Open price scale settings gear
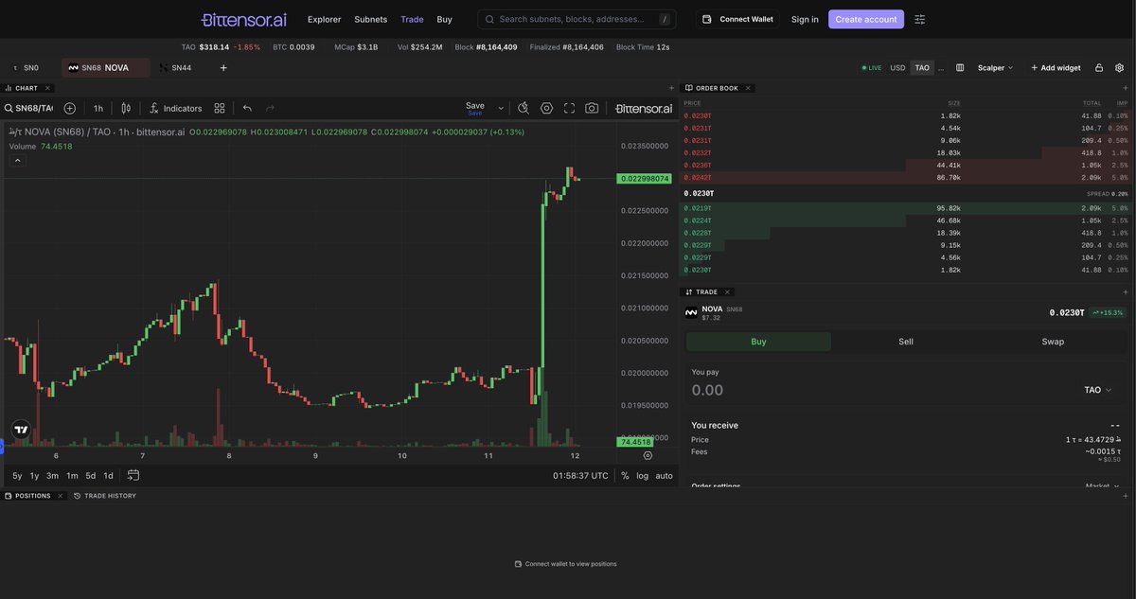This screenshot has height=599, width=1136. pyautogui.click(x=648, y=455)
